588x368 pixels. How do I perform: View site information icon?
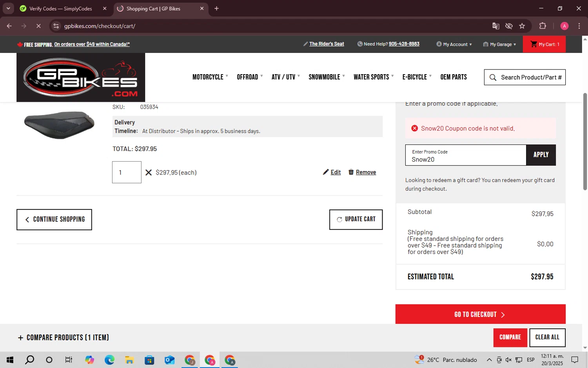[x=56, y=26]
